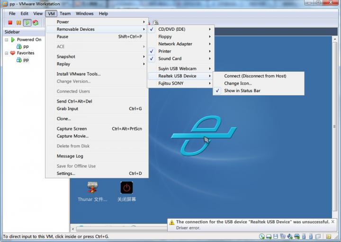Click the green Powered On arrow icon
341x242 pixels.
point(13,40)
